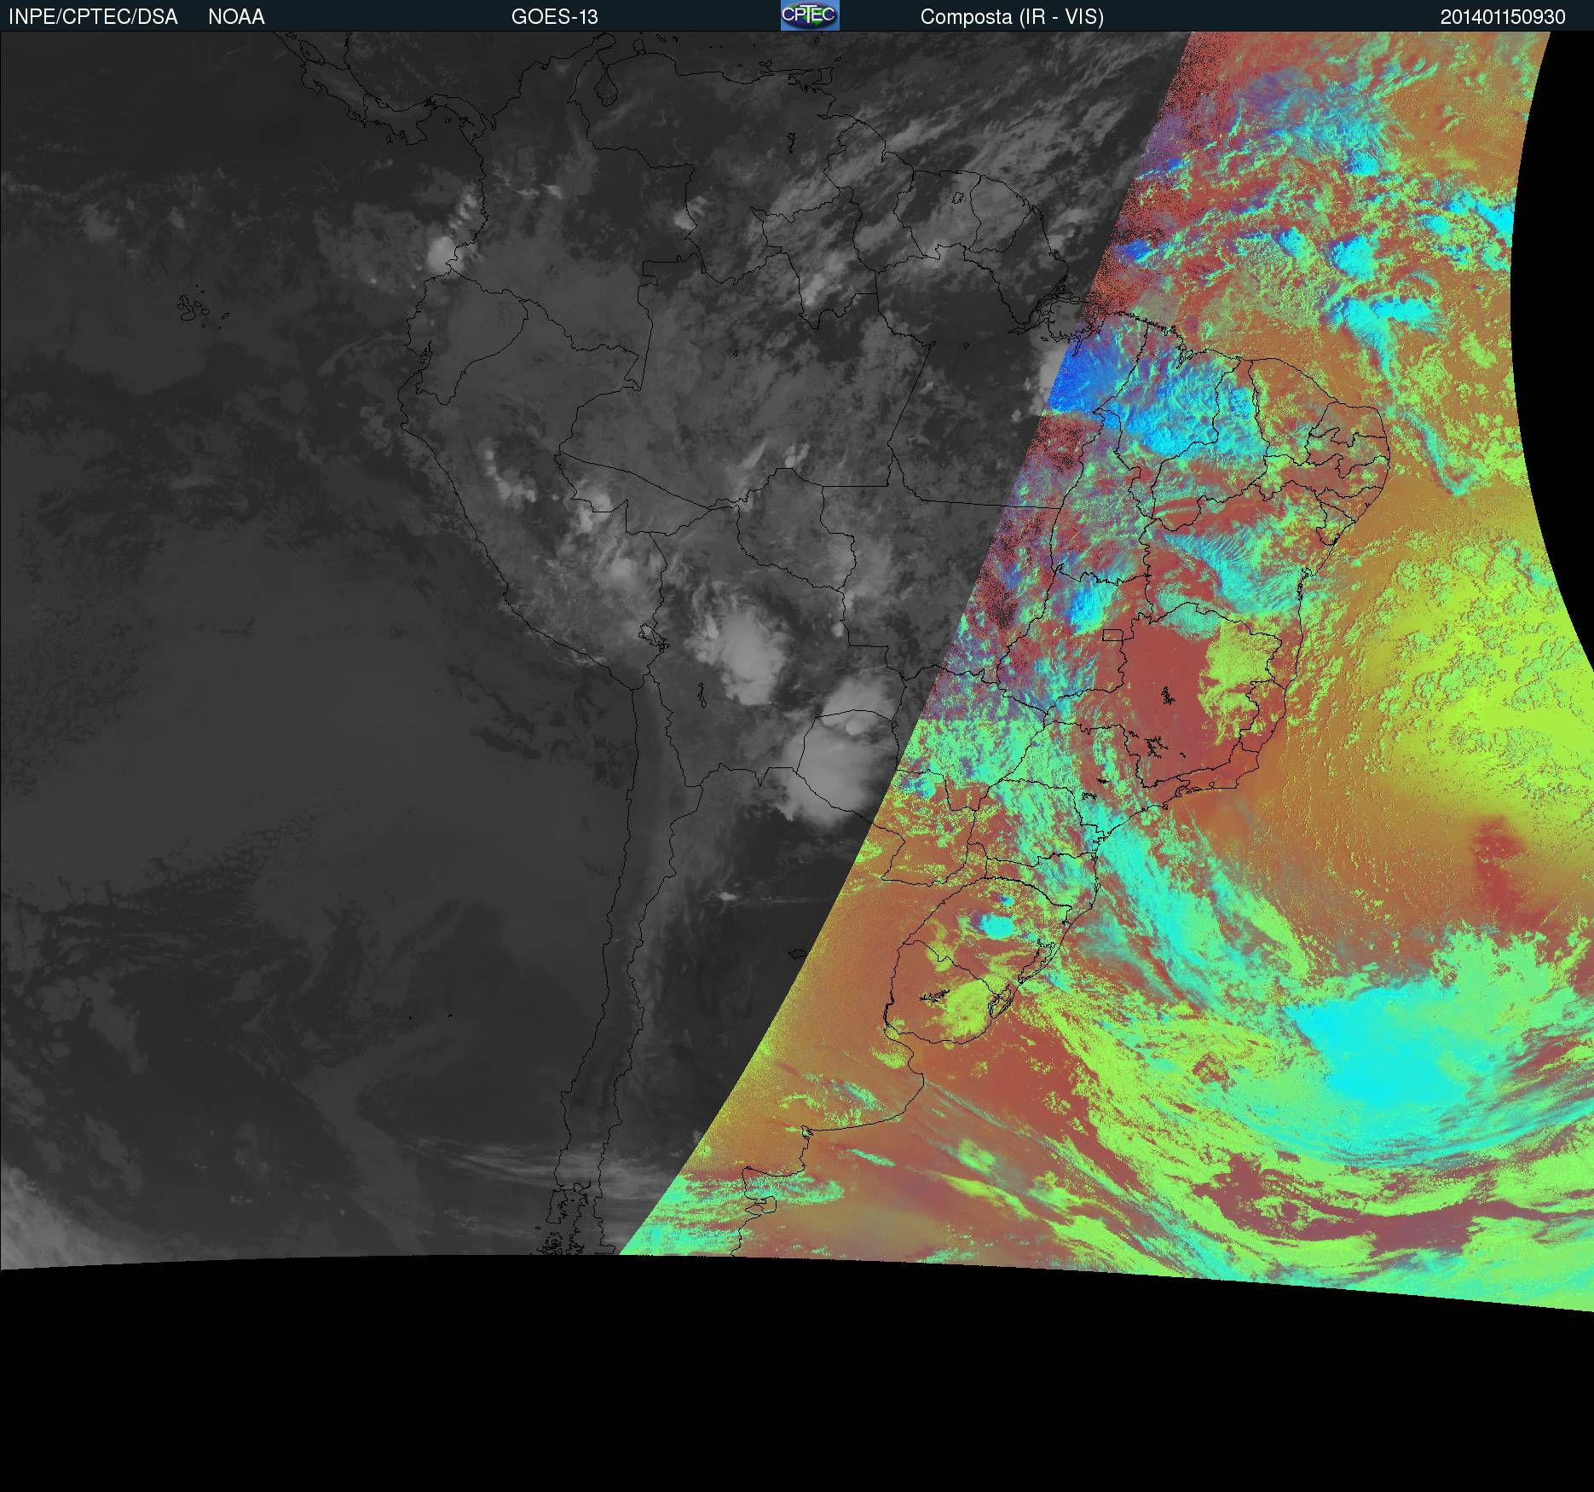Click the CPTEC logo in the header

coord(809,15)
